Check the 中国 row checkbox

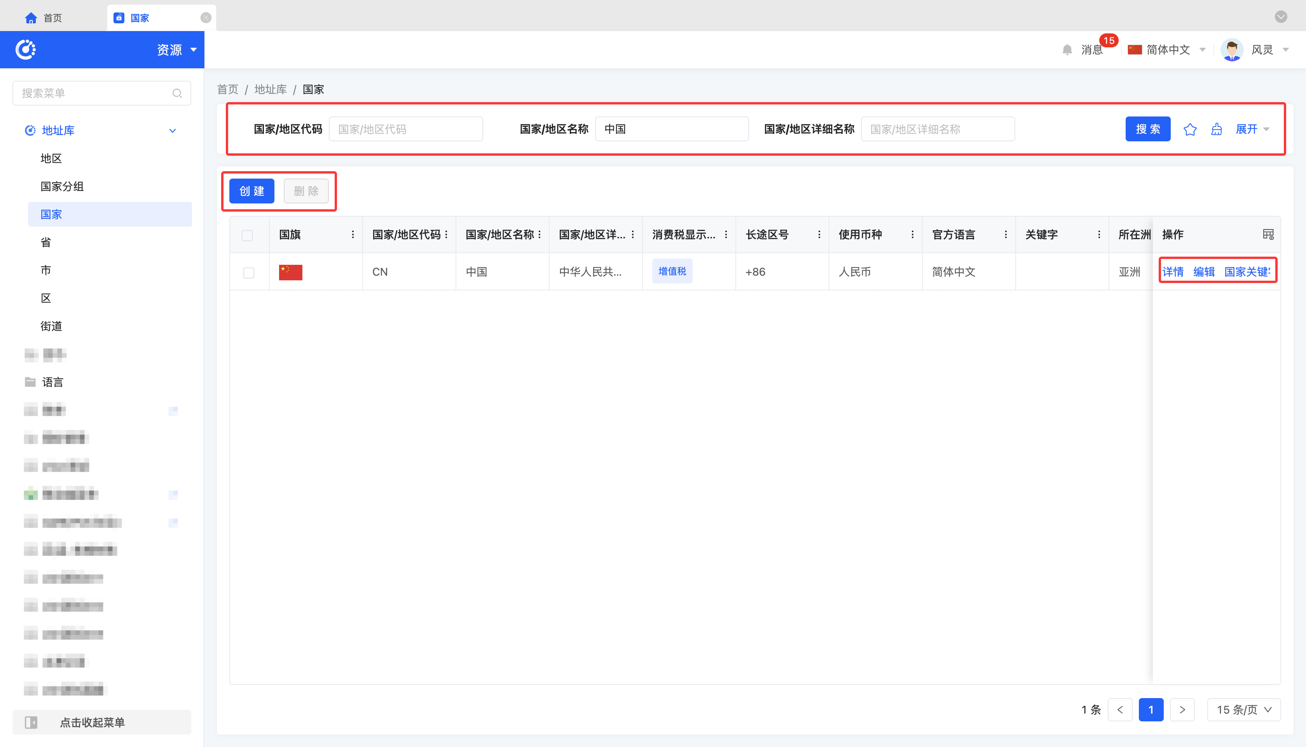click(x=248, y=273)
